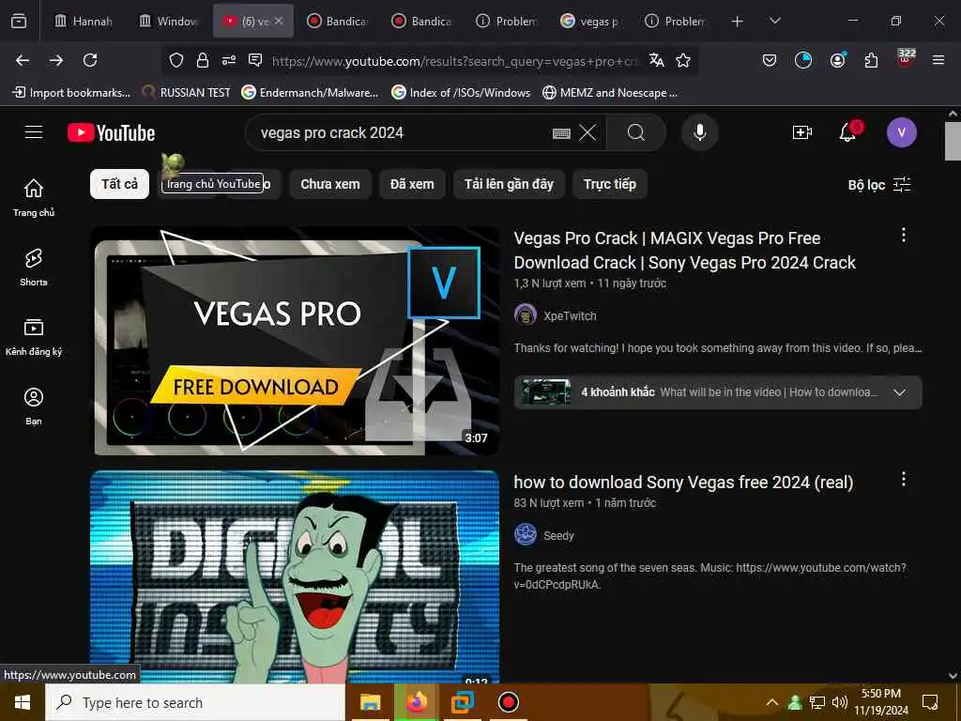Open the translate page icon
The width and height of the screenshot is (961, 721).
(656, 60)
